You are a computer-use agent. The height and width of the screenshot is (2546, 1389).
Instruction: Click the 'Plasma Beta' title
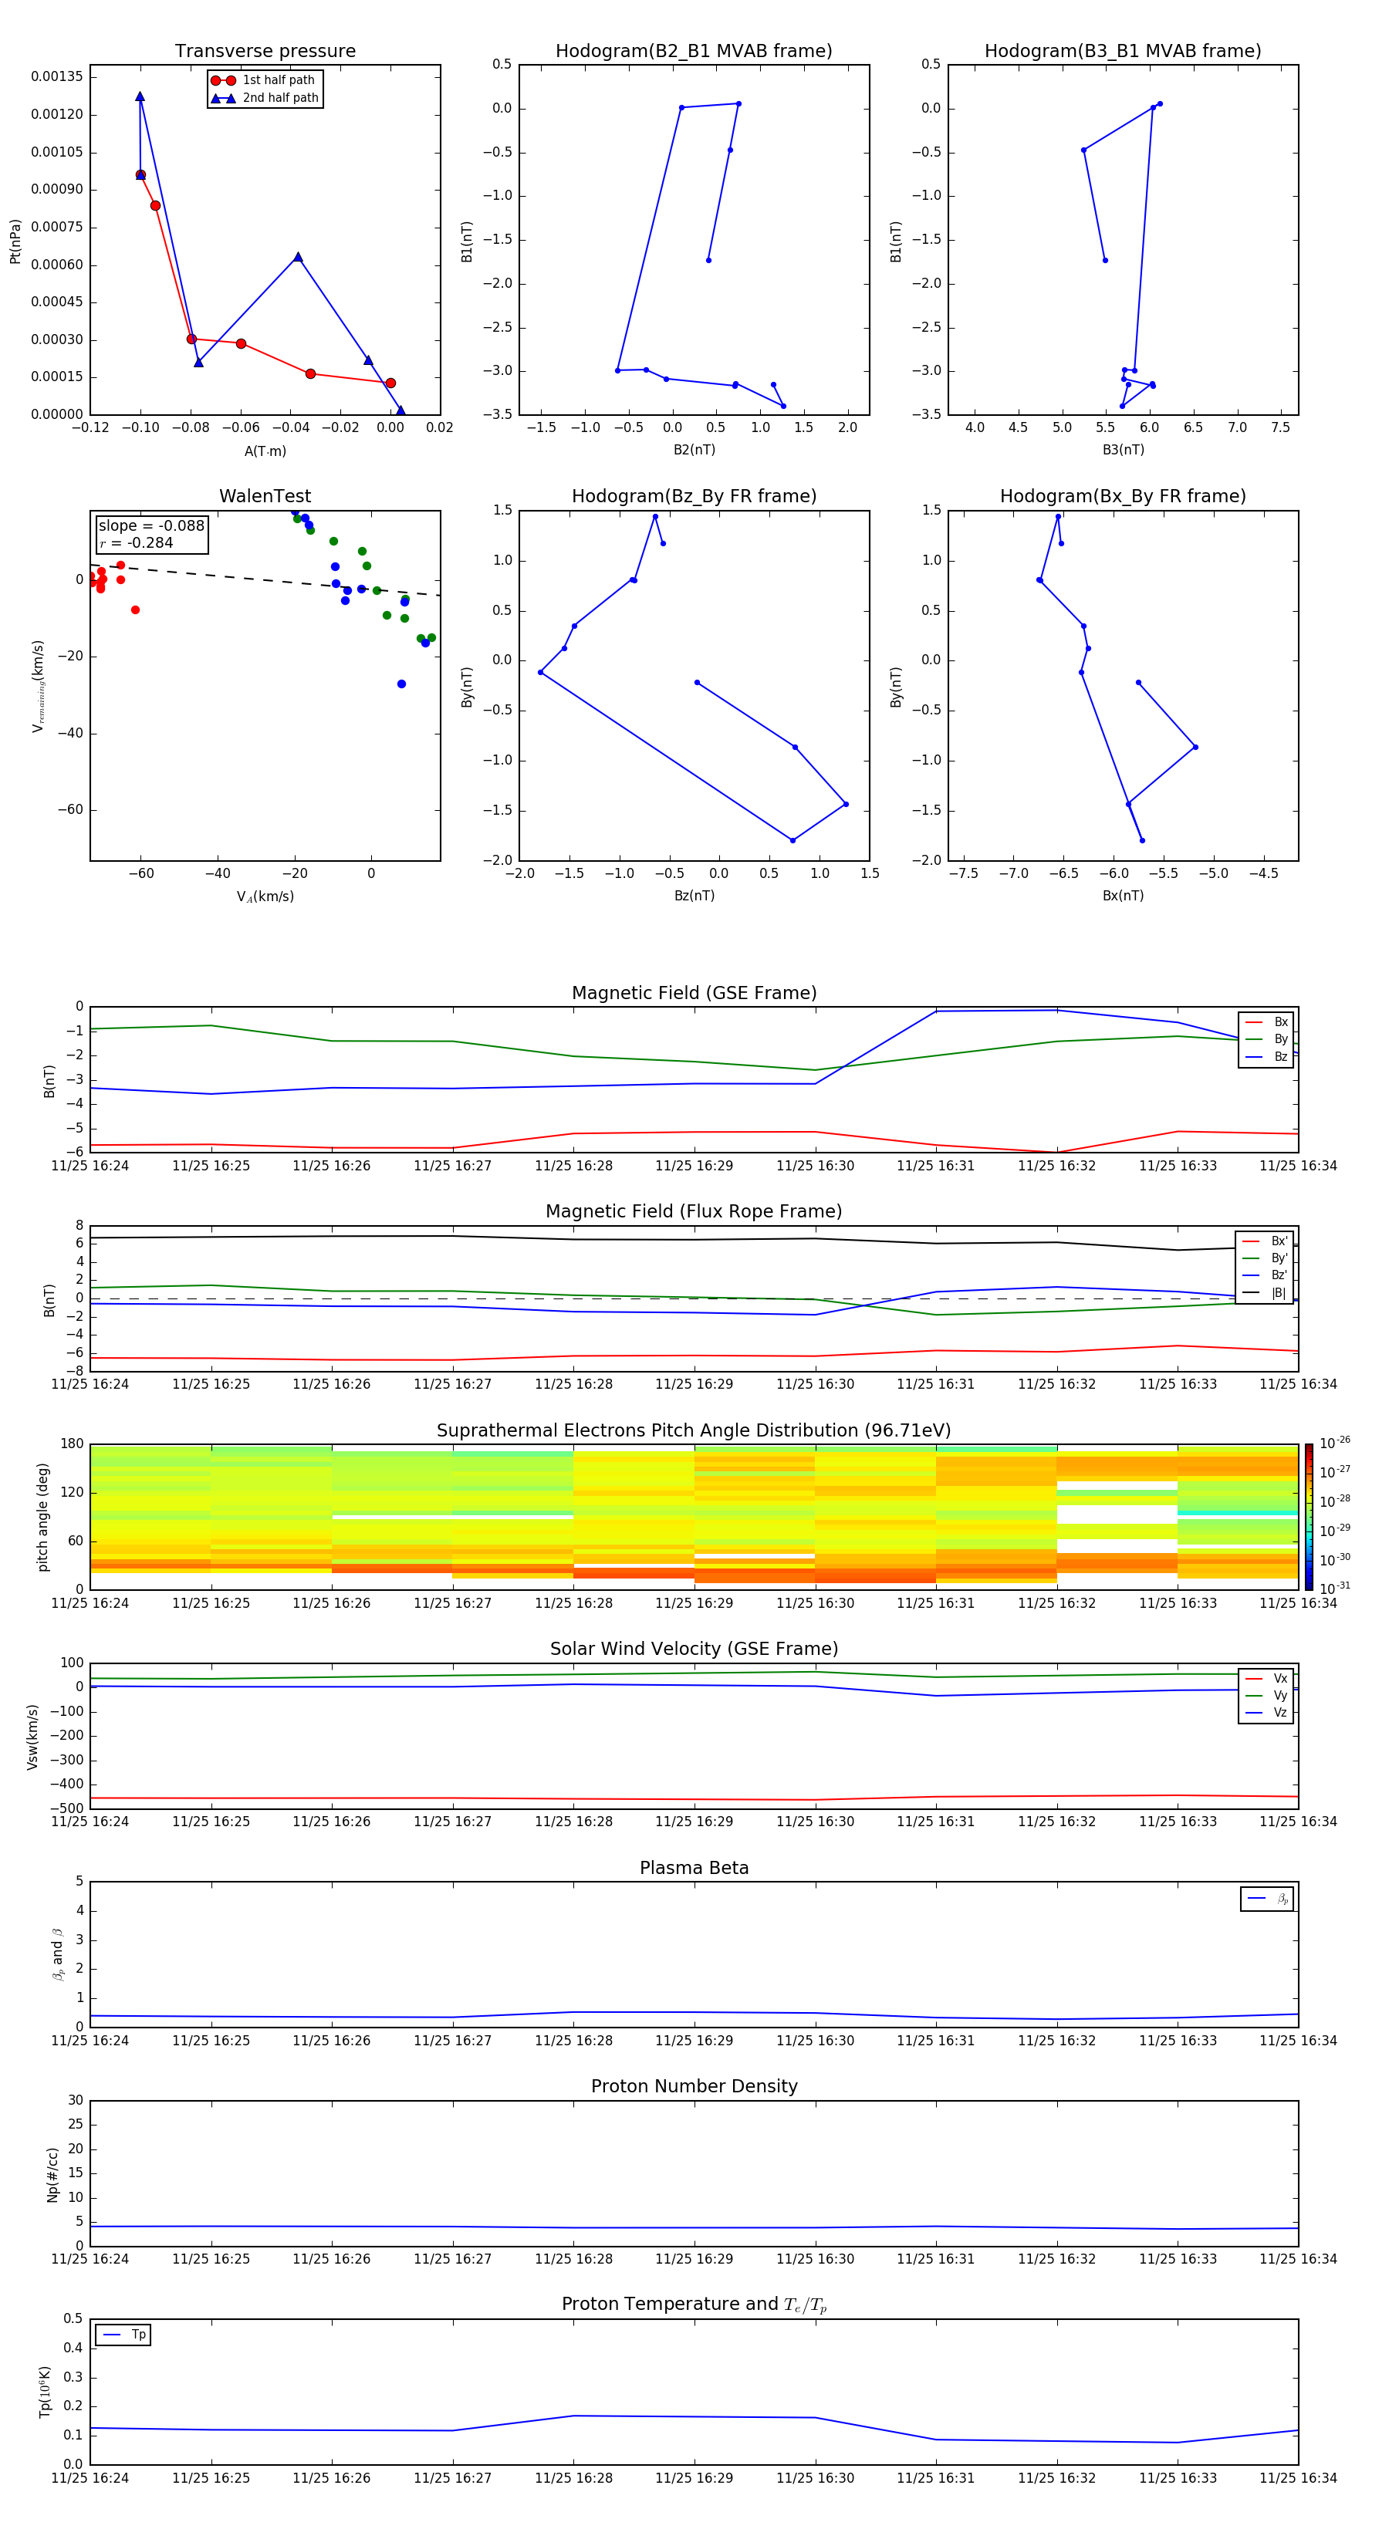click(694, 1868)
